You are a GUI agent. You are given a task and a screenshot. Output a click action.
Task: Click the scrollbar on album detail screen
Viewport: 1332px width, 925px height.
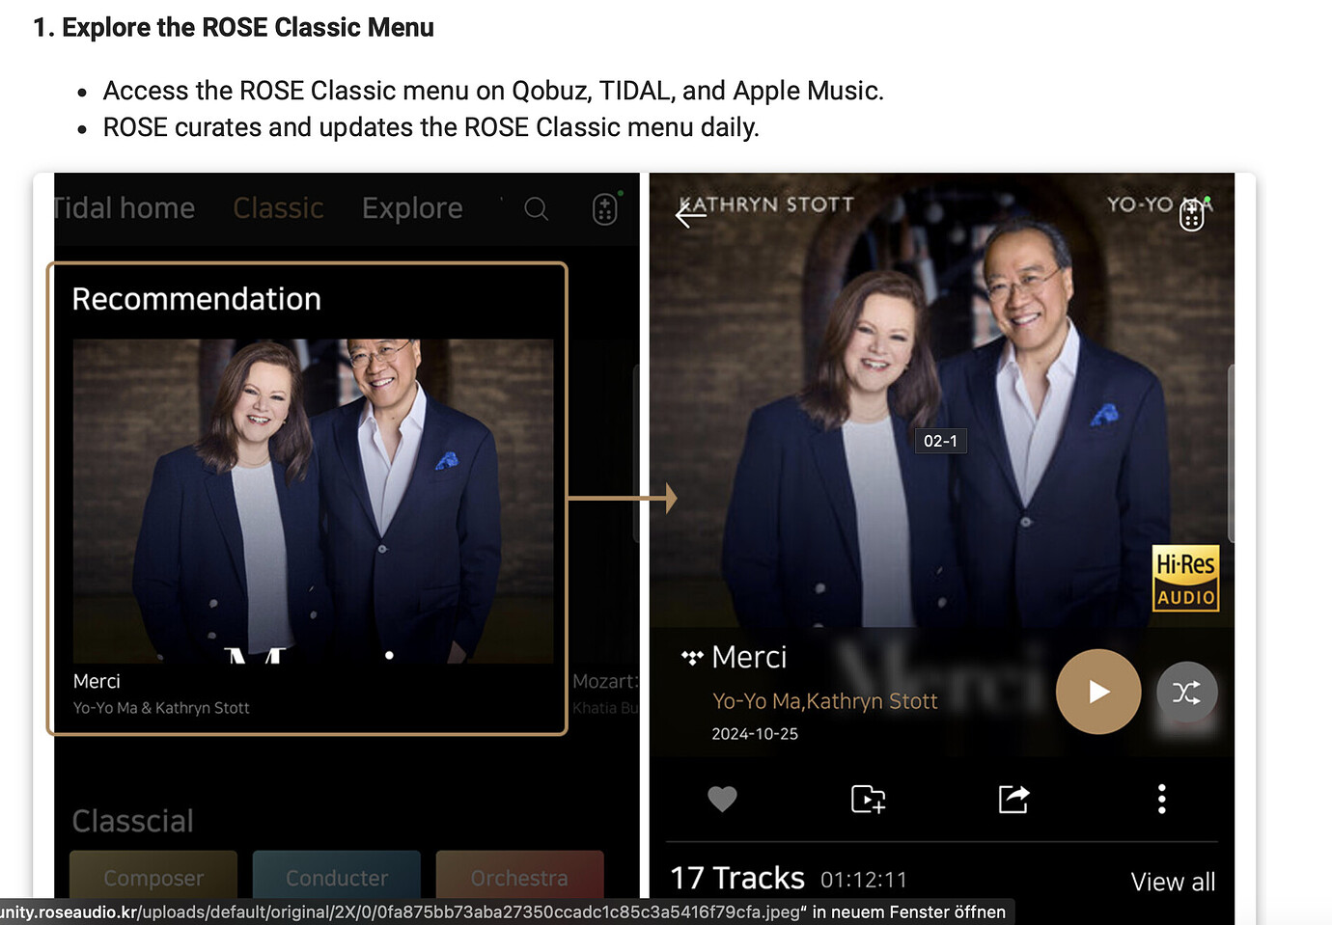pos(1231,453)
